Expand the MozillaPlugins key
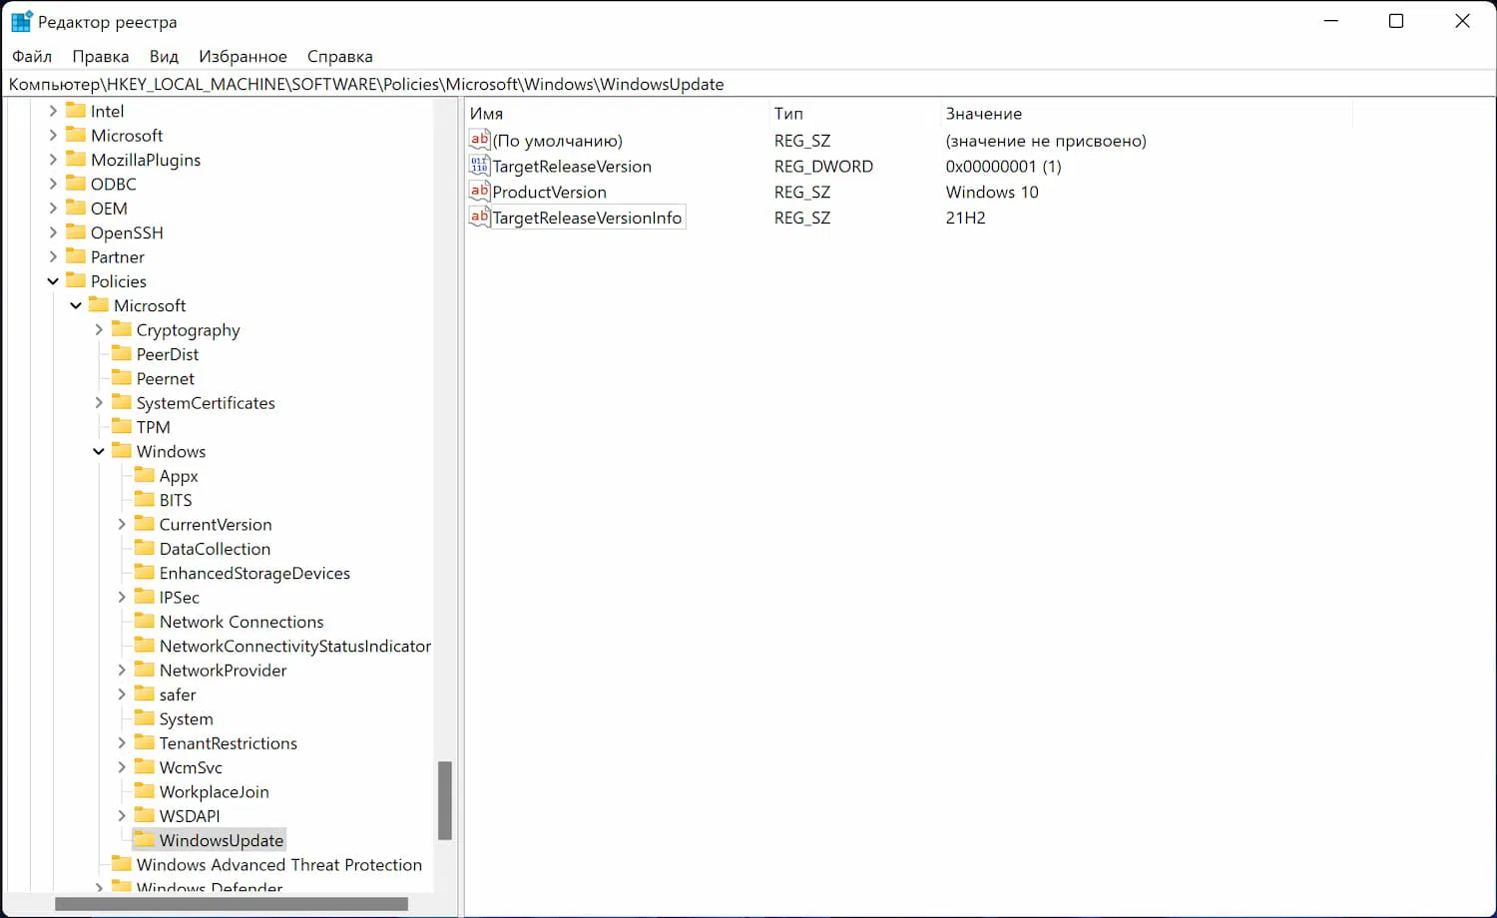Viewport: 1497px width, 918px height. (53, 160)
